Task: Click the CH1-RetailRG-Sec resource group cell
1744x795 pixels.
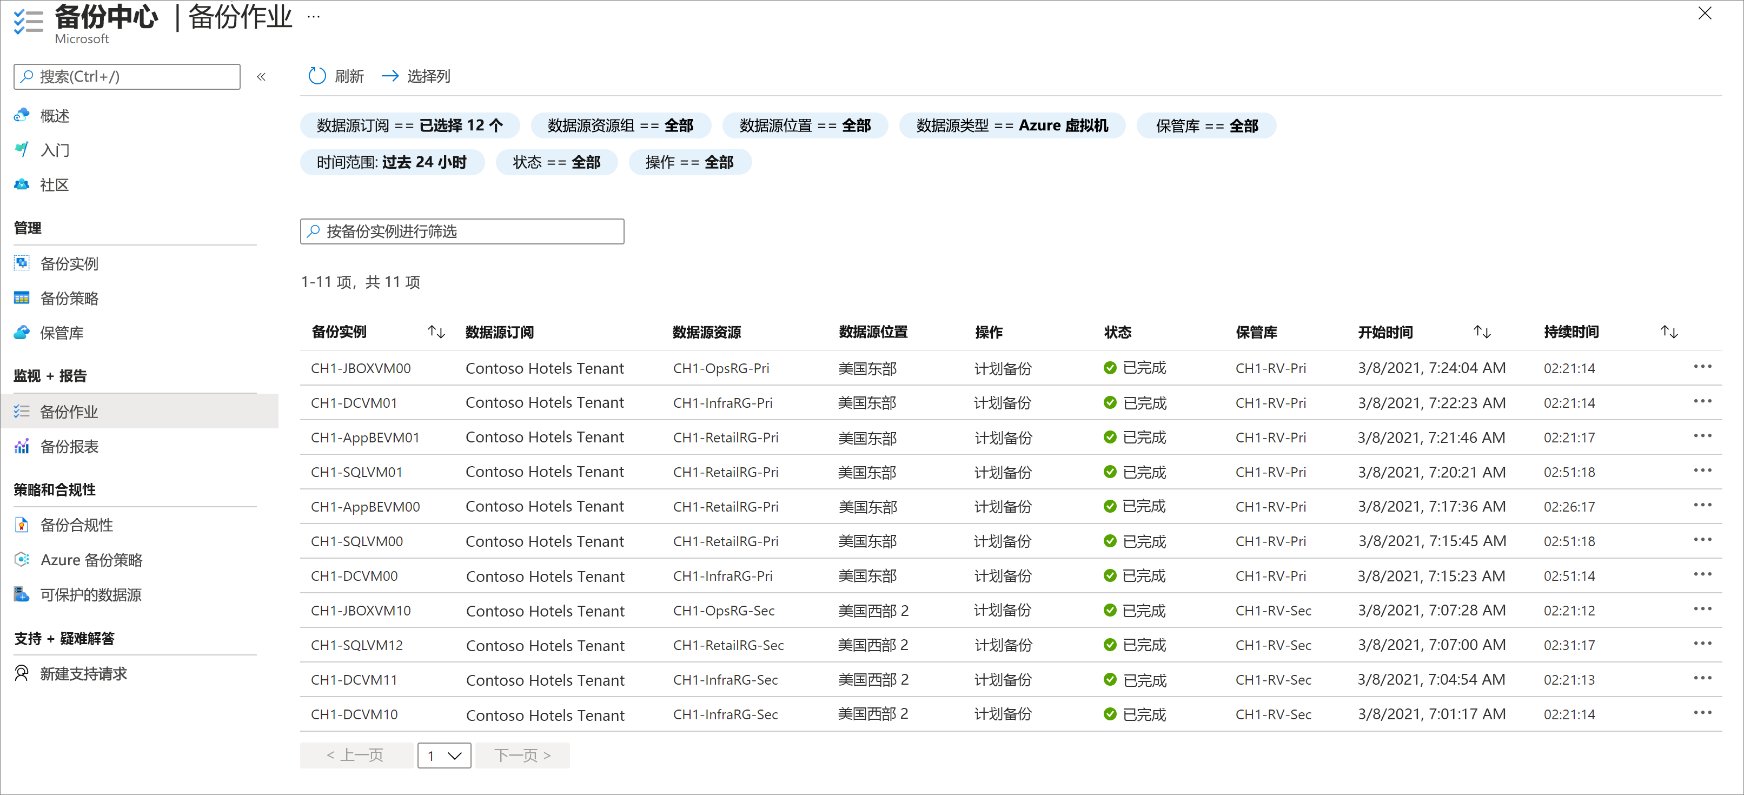Action: click(728, 645)
